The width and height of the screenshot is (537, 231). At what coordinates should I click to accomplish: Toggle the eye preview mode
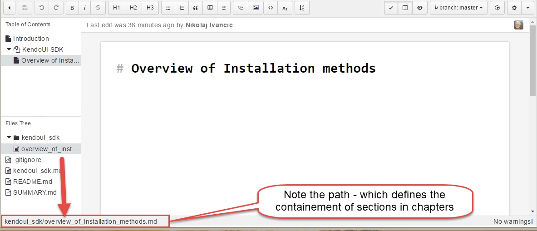[x=420, y=8]
